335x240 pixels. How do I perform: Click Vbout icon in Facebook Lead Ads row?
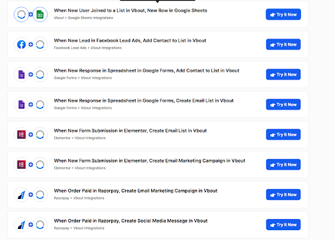click(x=40, y=44)
